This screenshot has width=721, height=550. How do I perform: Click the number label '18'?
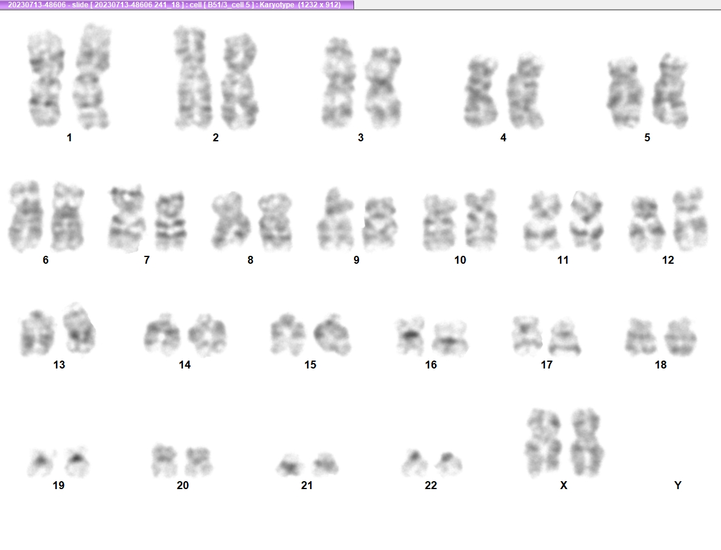click(x=661, y=365)
